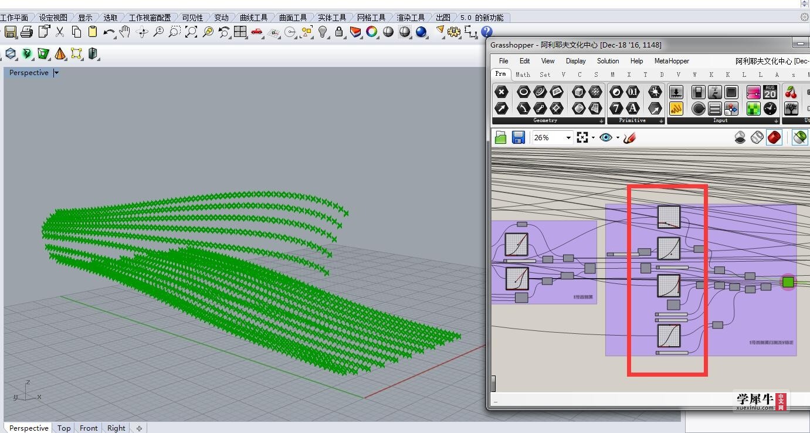Select Grasshopper Number 0.1 parameter icon
The width and height of the screenshot is (810, 433).
click(x=633, y=92)
